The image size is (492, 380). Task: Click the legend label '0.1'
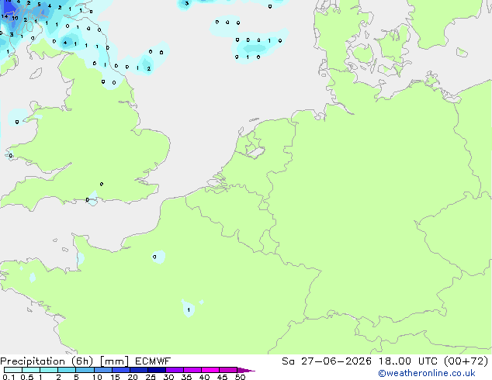pyautogui.click(x=9, y=377)
